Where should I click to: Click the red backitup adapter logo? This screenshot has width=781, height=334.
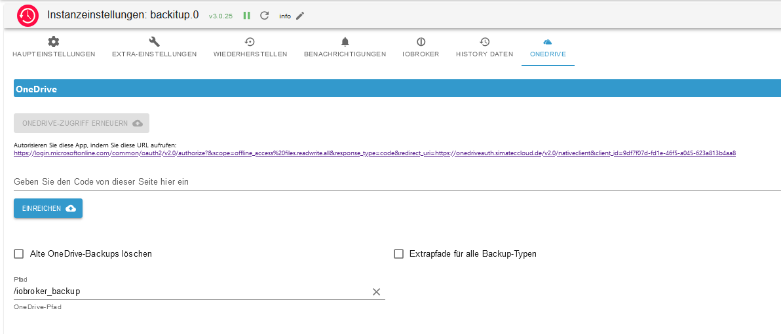pos(28,16)
